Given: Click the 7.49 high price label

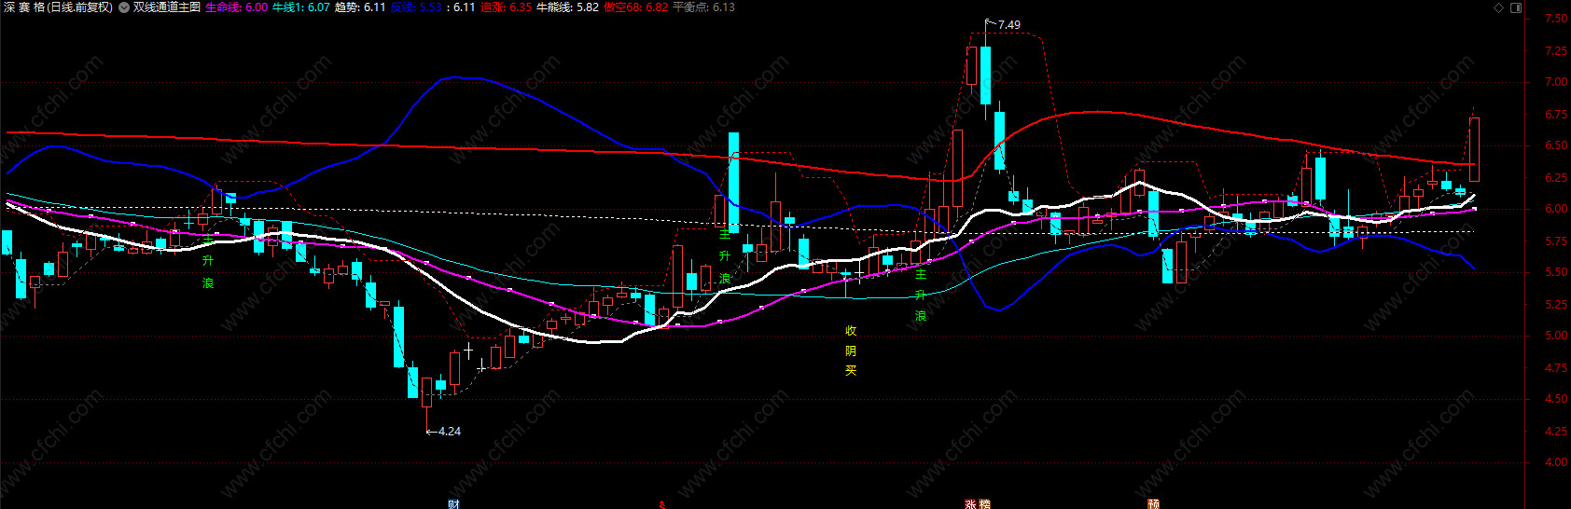Looking at the screenshot, I should (1008, 25).
